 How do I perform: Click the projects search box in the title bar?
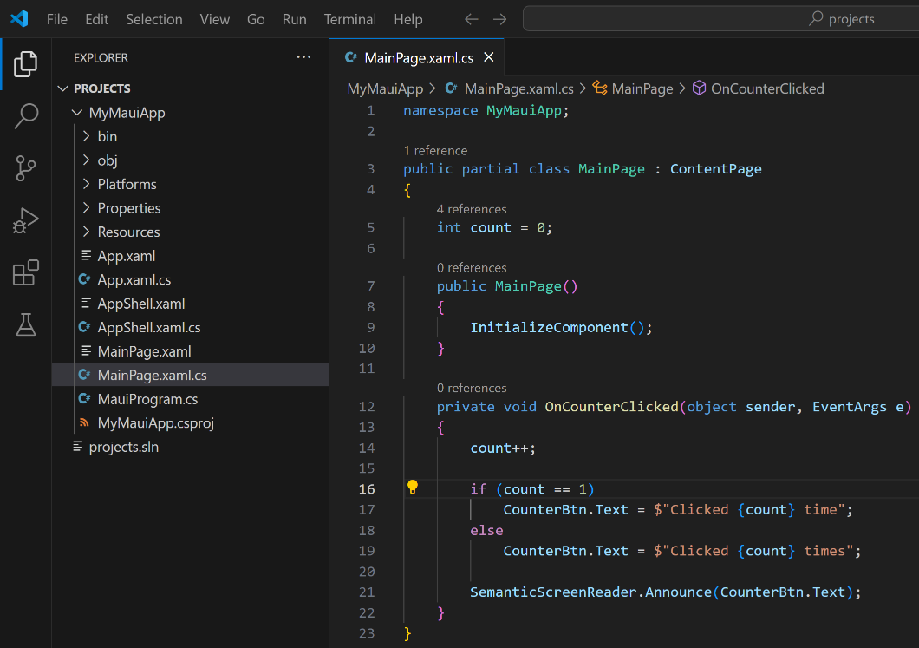click(718, 17)
